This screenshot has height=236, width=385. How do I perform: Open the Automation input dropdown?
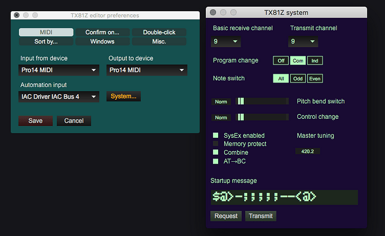pos(59,97)
